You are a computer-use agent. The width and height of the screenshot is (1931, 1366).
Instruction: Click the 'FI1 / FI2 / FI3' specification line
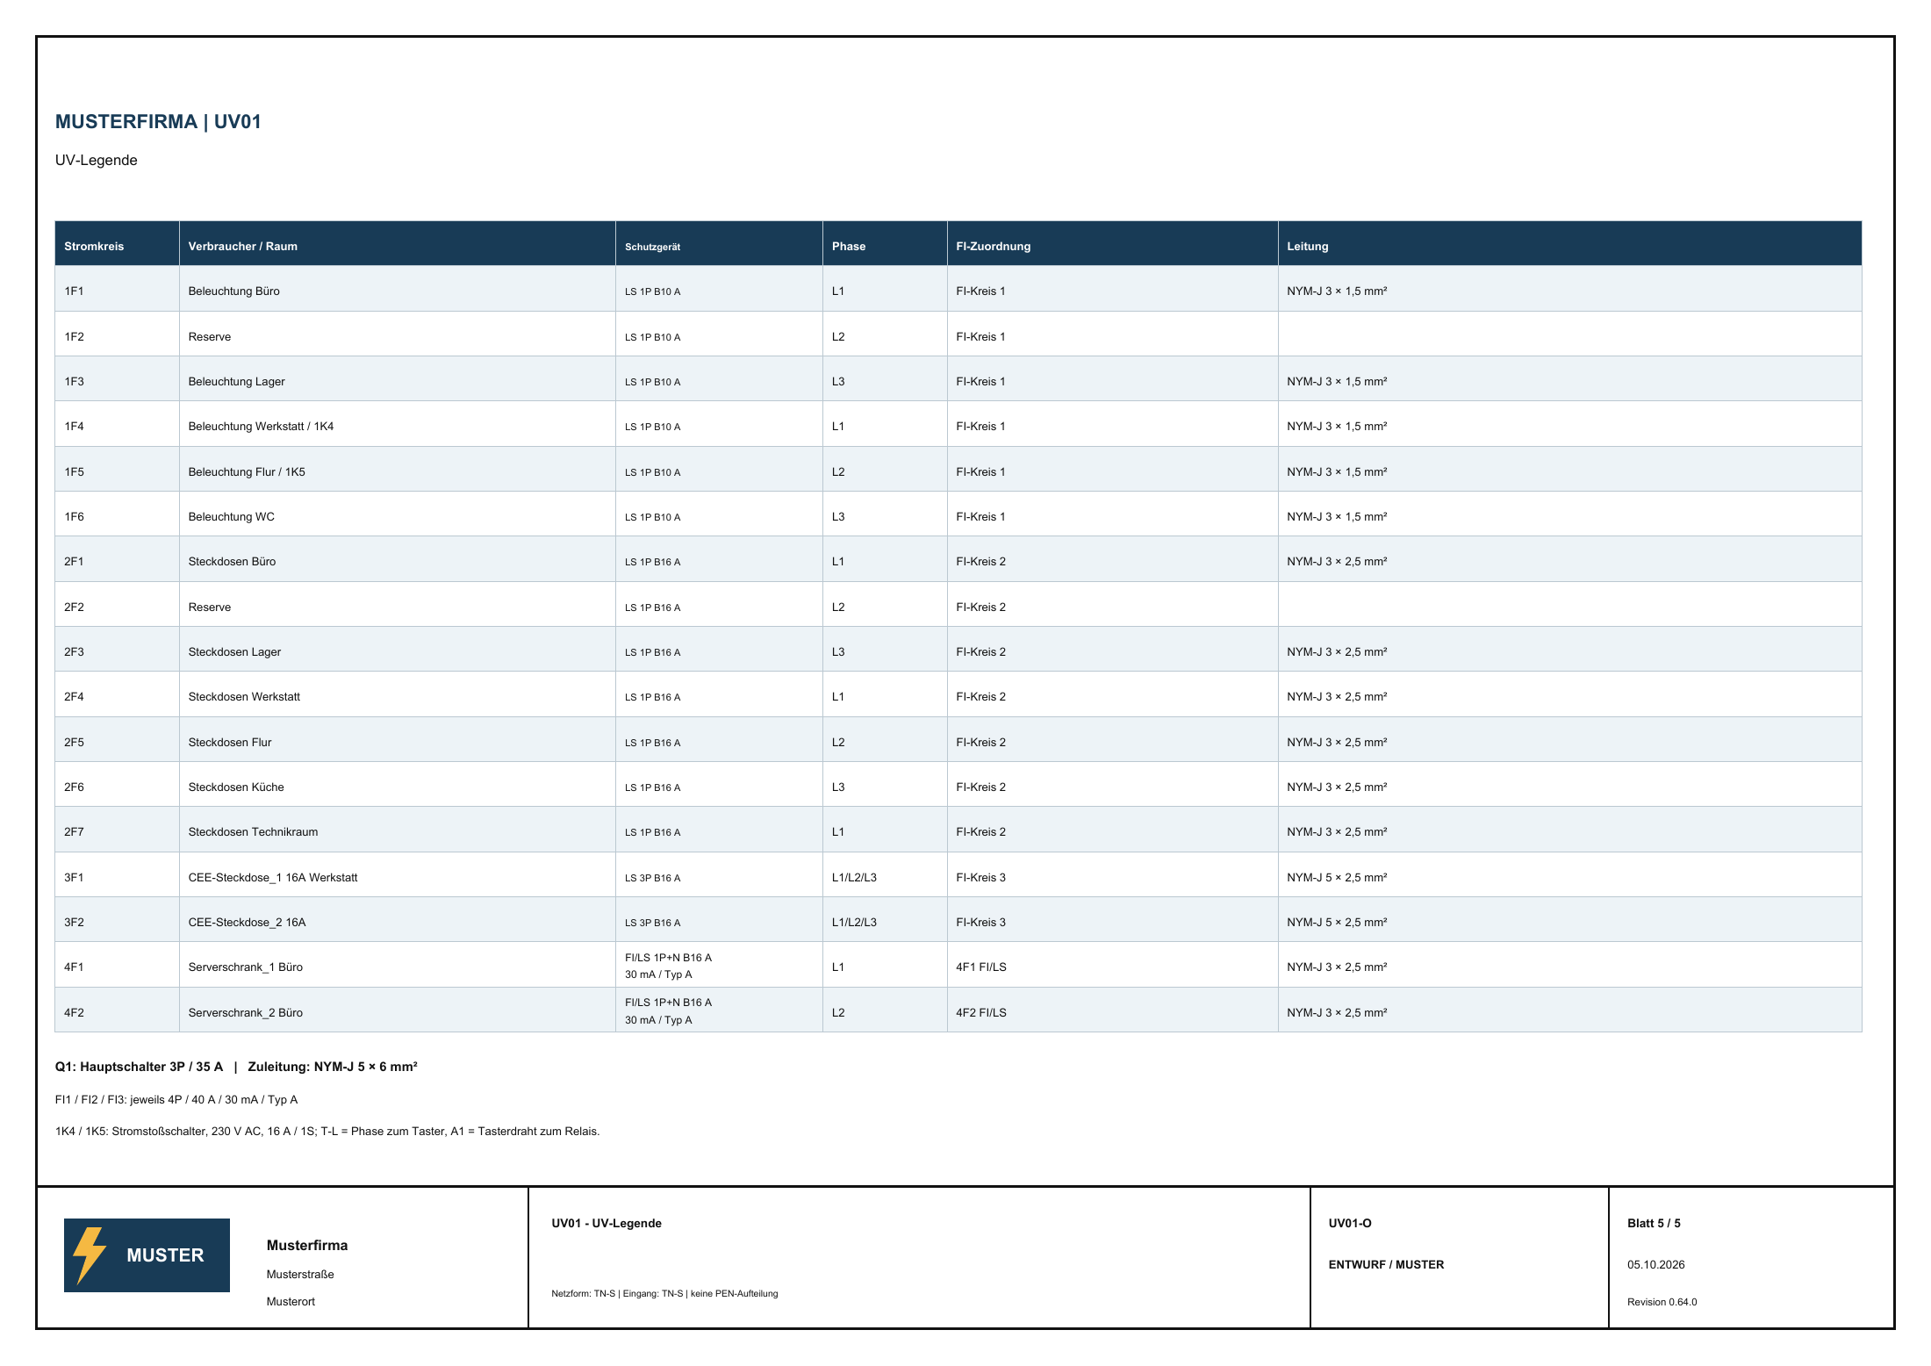(x=176, y=1099)
